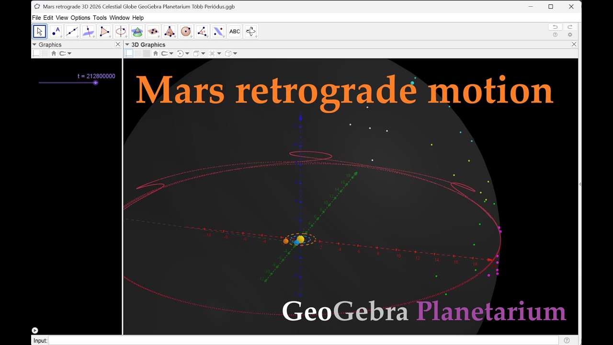Viewport: 613px width, 345px height.
Task: Open the Options menu
Action: coord(80,18)
